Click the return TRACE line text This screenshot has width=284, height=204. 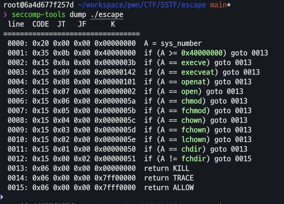coord(169,178)
